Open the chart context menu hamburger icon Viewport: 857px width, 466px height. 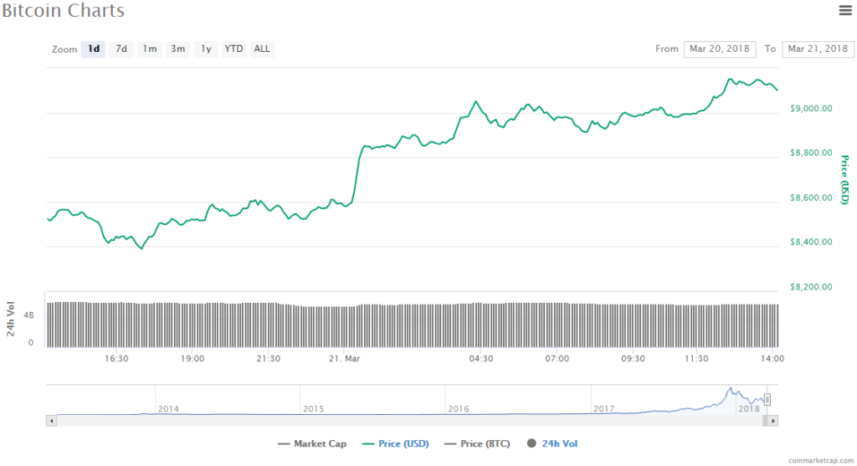tap(844, 10)
